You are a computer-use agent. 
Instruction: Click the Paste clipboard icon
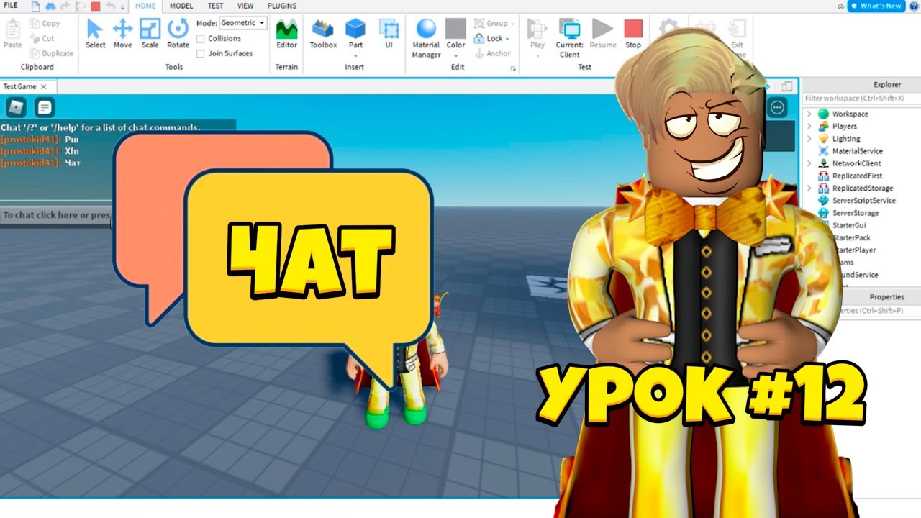(x=13, y=29)
